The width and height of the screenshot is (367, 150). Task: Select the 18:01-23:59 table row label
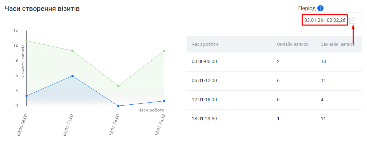[x=205, y=119]
